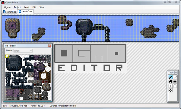The image size is (181, 109).
Task: Select the eyedropper arrow tool
Action: (175, 77)
